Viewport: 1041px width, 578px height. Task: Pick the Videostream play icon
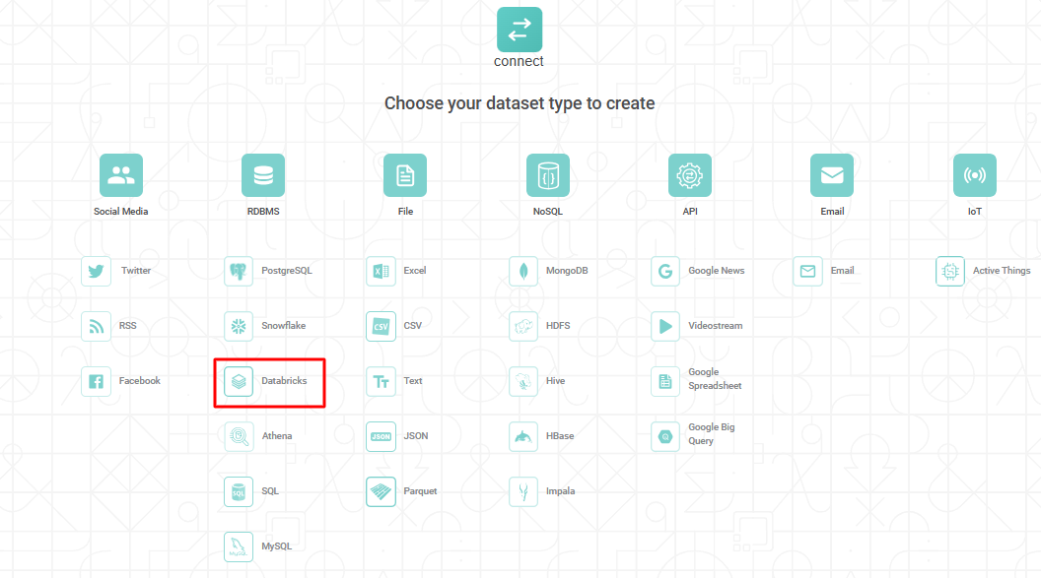pyautogui.click(x=665, y=326)
